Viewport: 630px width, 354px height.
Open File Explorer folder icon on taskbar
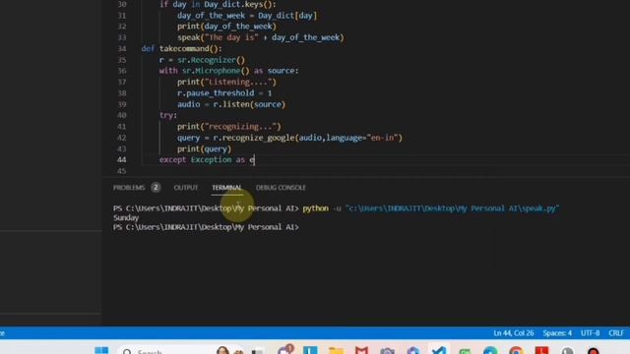click(336, 351)
